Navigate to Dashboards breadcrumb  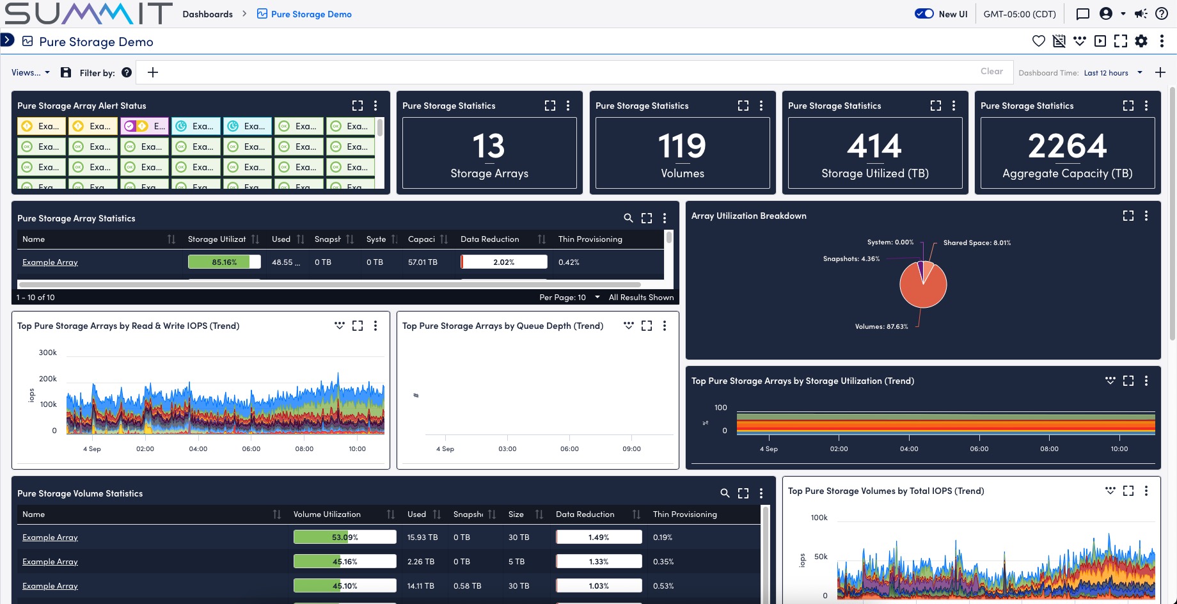tap(207, 13)
